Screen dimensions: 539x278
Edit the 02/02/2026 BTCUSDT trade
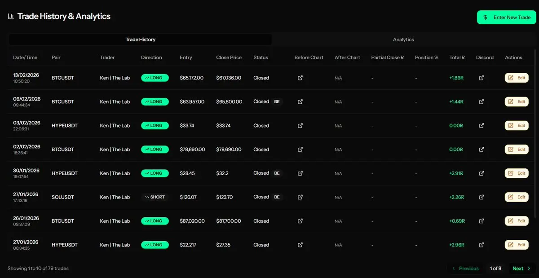click(517, 150)
